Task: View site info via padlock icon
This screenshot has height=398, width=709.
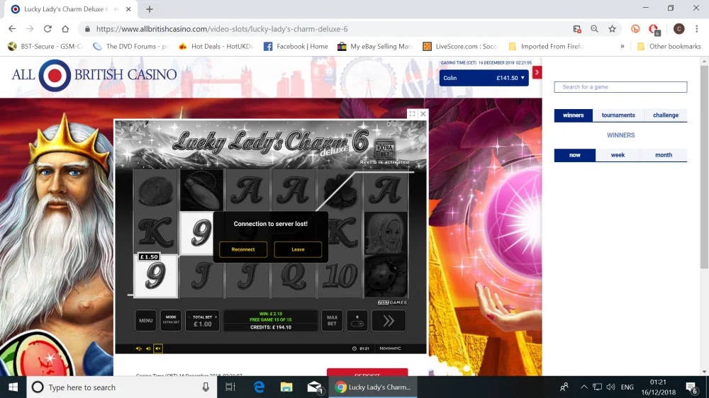Action: [x=87, y=29]
